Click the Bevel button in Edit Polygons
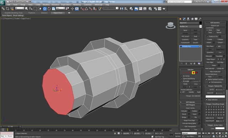This screenshot has height=138, width=228. pos(184,114)
